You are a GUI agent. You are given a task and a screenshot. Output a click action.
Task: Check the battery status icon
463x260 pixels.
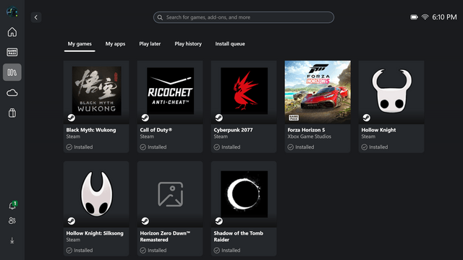(414, 17)
